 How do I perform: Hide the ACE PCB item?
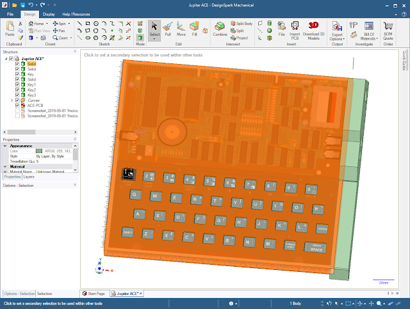pyautogui.click(x=17, y=106)
